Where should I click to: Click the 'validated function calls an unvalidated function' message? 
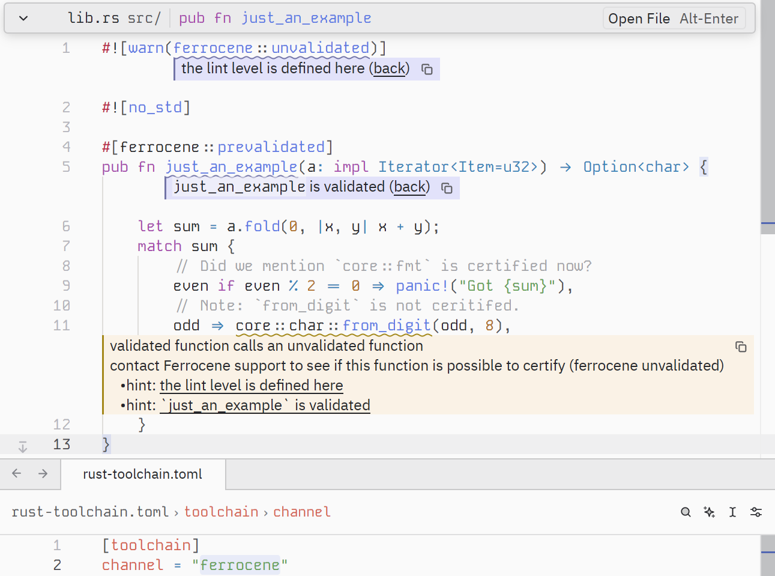267,346
